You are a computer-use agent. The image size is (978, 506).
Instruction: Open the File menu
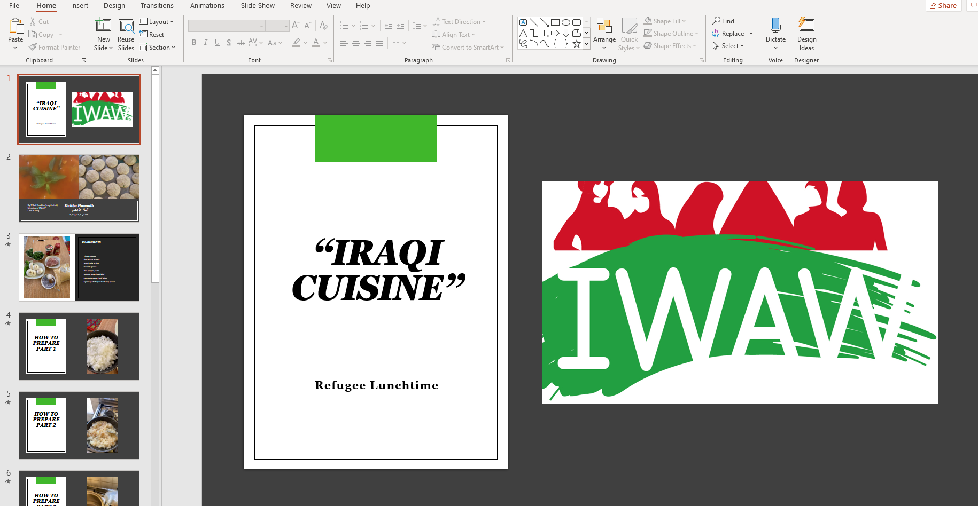[14, 6]
